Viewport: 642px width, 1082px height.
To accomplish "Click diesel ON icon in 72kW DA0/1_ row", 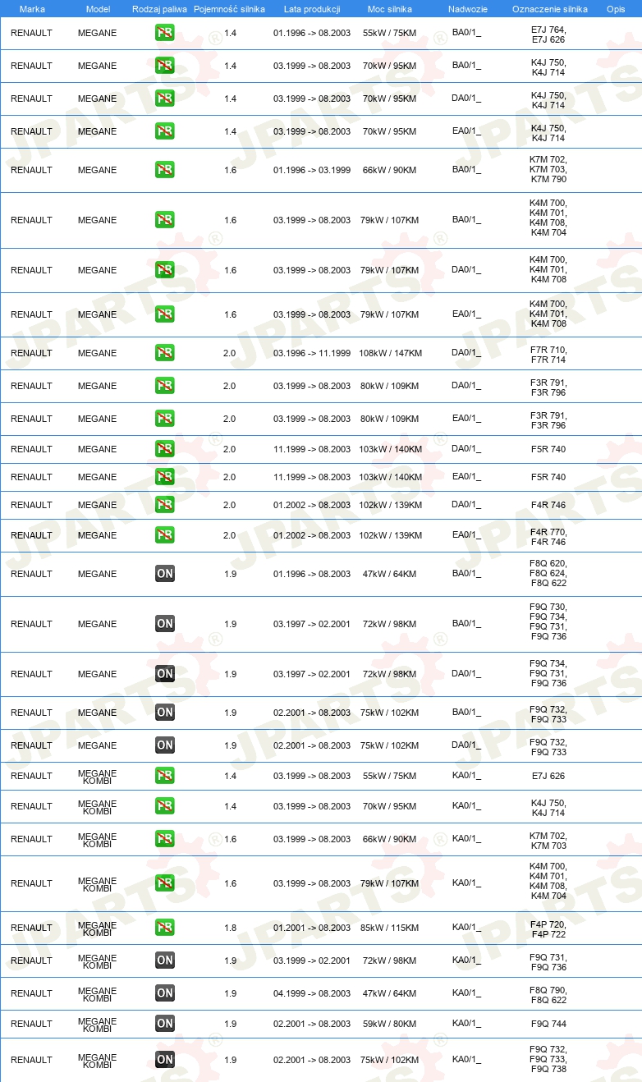I will [x=165, y=674].
